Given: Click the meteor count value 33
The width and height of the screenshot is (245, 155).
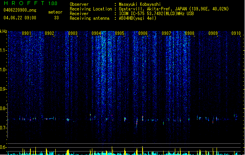Looking at the screenshot, I should (56, 18).
